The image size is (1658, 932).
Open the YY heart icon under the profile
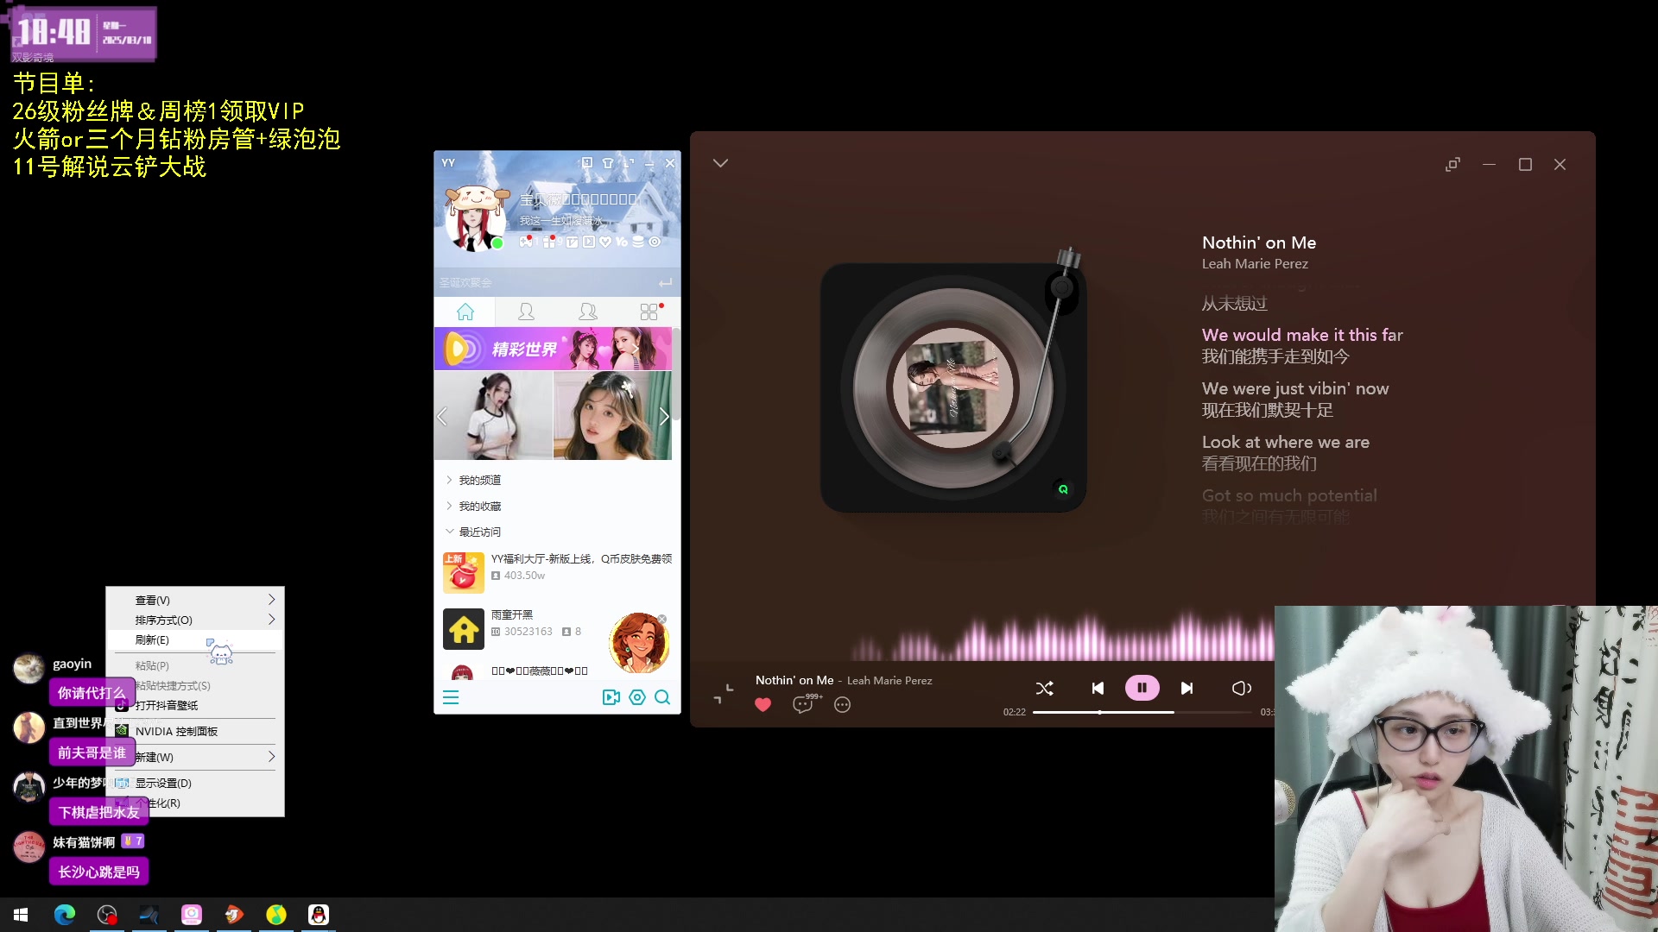pos(605,242)
